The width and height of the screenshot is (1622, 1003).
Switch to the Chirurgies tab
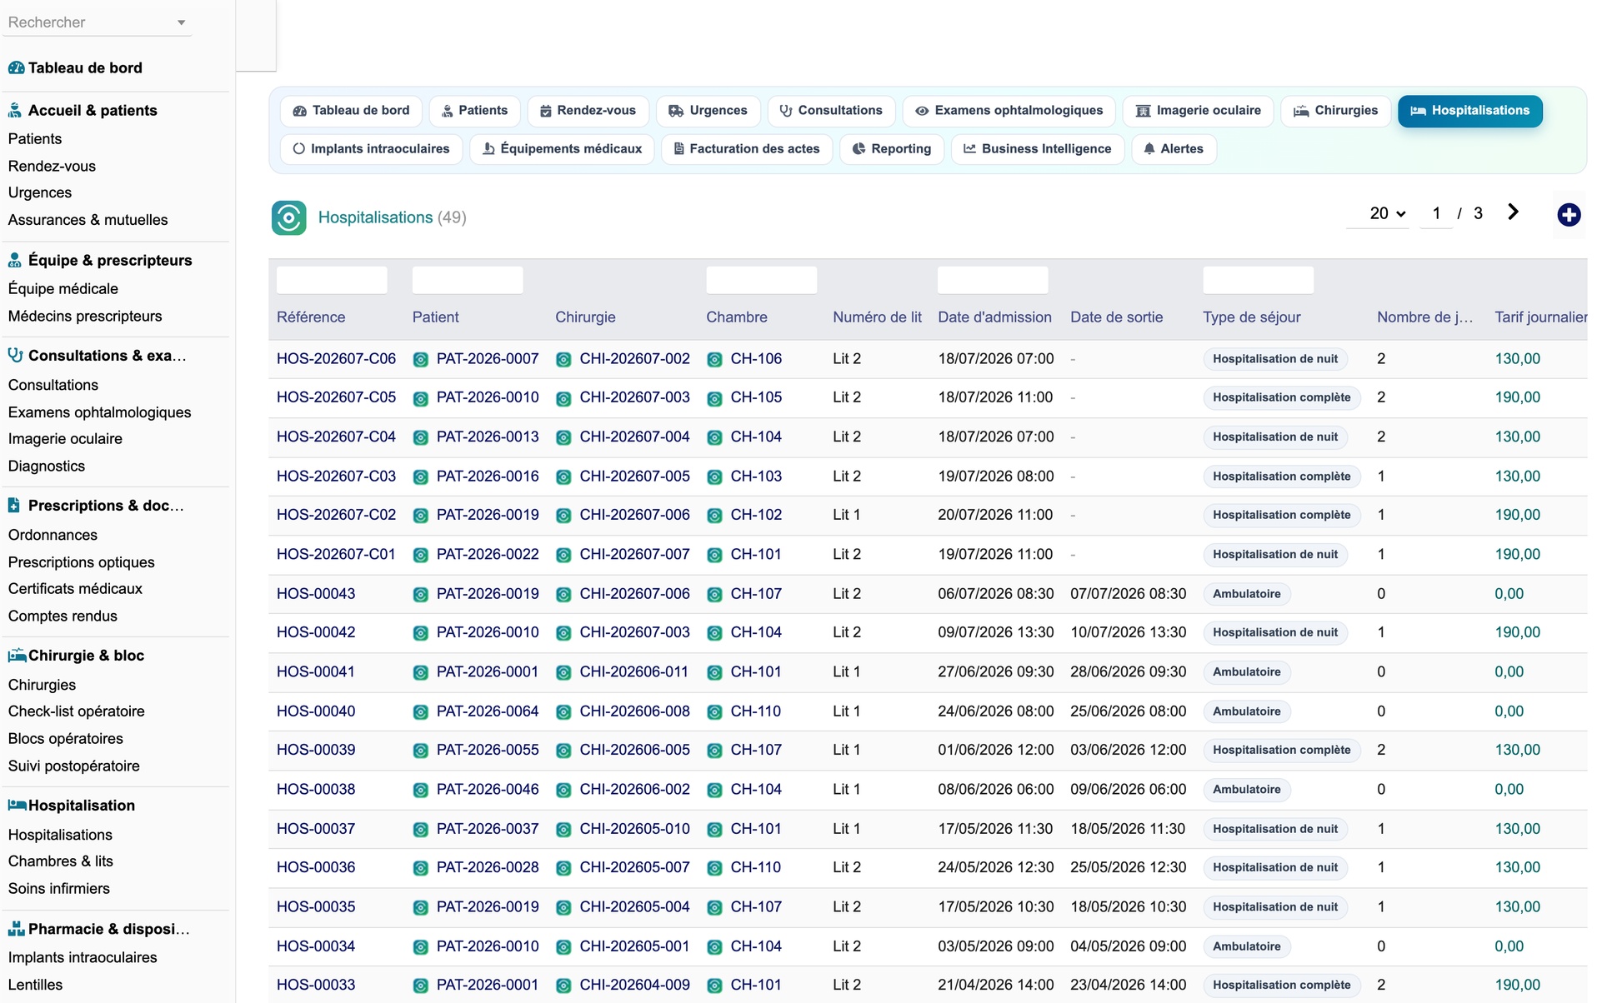[1335, 111]
